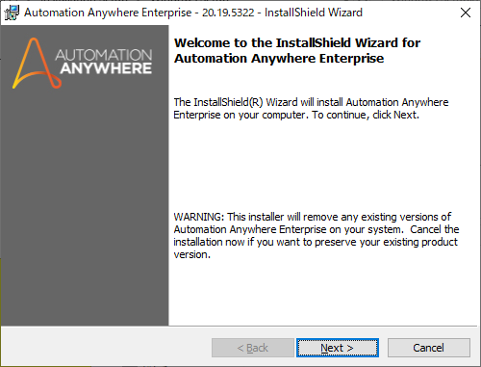The image size is (481, 367).
Task: Open the installer icon system menu
Action: (x=13, y=13)
